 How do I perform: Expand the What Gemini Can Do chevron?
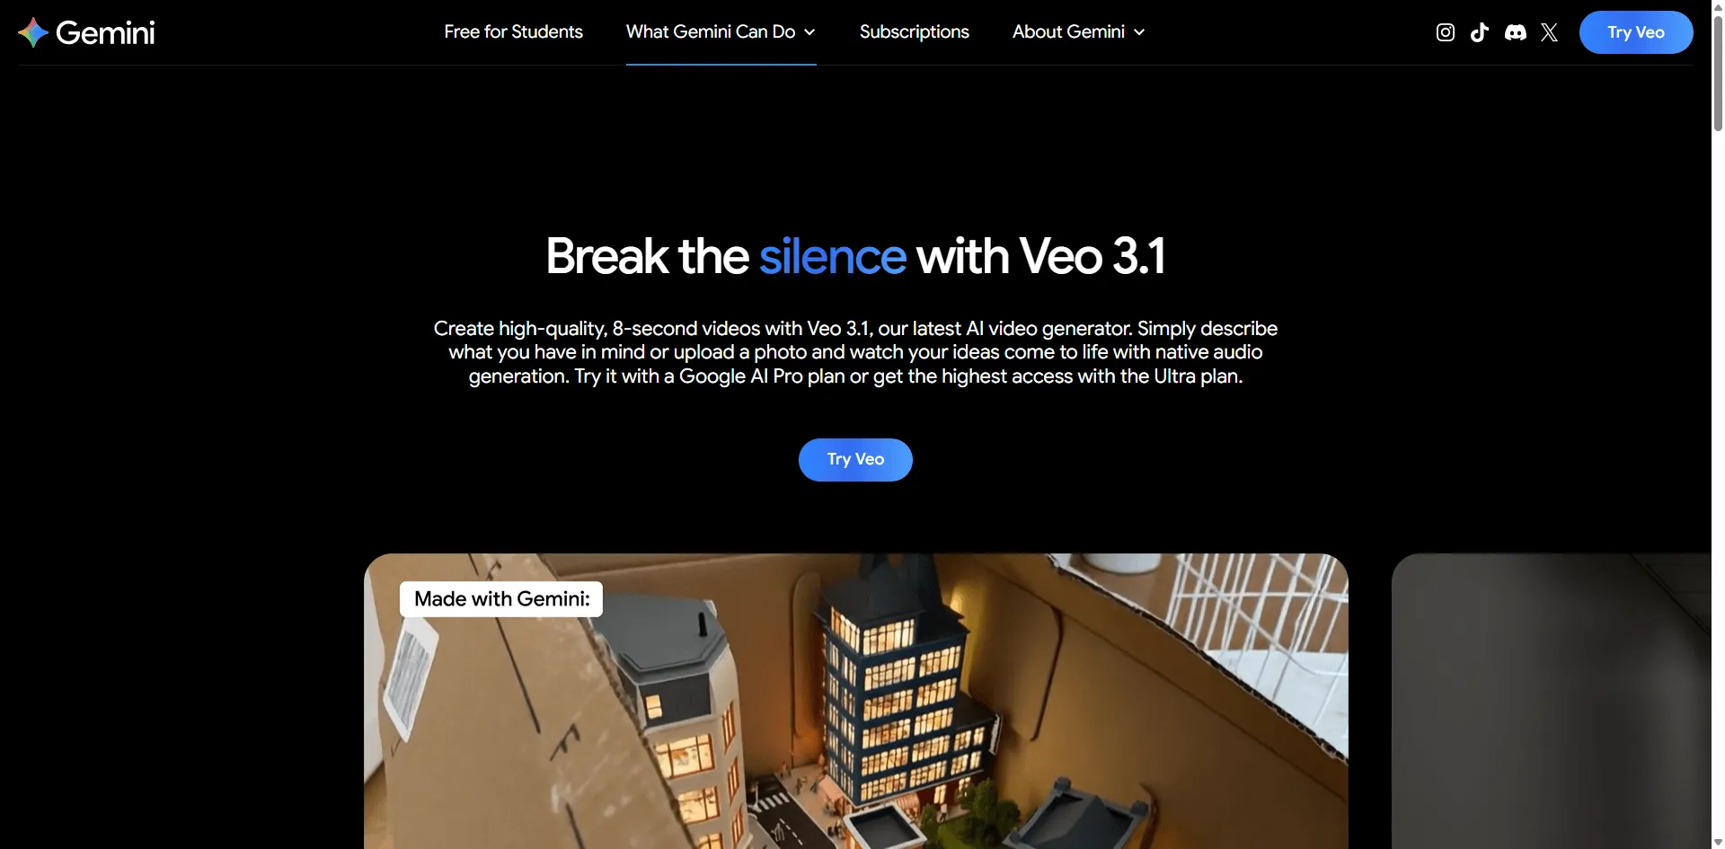(809, 32)
